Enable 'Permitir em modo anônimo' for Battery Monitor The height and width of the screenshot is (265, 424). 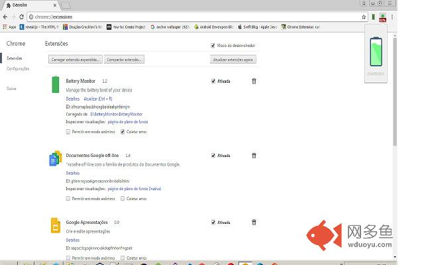click(68, 131)
